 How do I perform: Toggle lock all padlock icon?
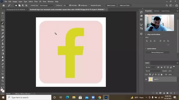pos(162,74)
